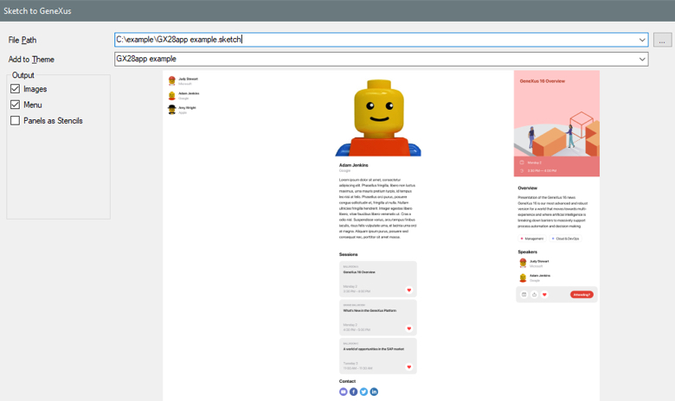This screenshot has height=401, width=675.
Task: Click the Twitter icon under Contact
Action: [x=363, y=391]
